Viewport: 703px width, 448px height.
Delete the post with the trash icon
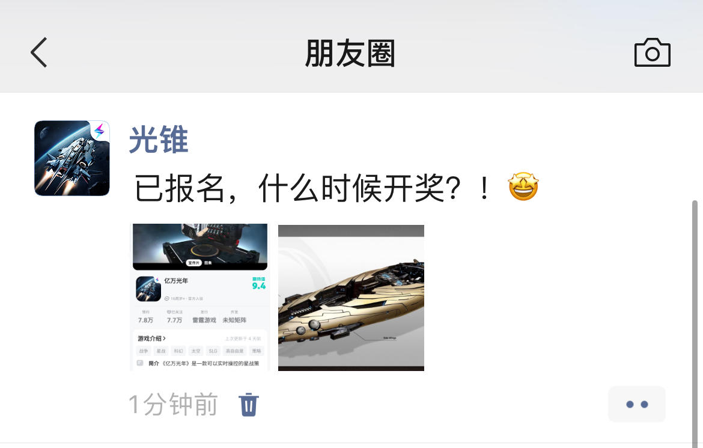click(x=248, y=405)
